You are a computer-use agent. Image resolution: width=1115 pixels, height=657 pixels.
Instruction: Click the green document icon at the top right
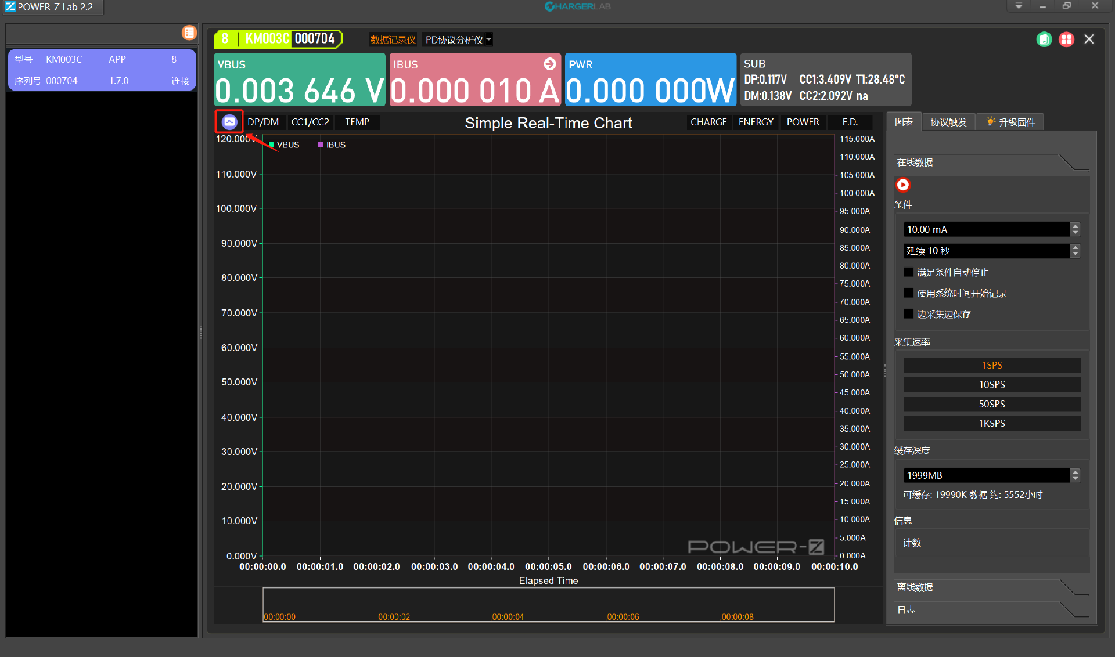1044,39
